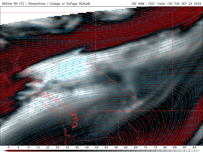
Task: Click the '70' label on the color scale
Action: (145, 147)
